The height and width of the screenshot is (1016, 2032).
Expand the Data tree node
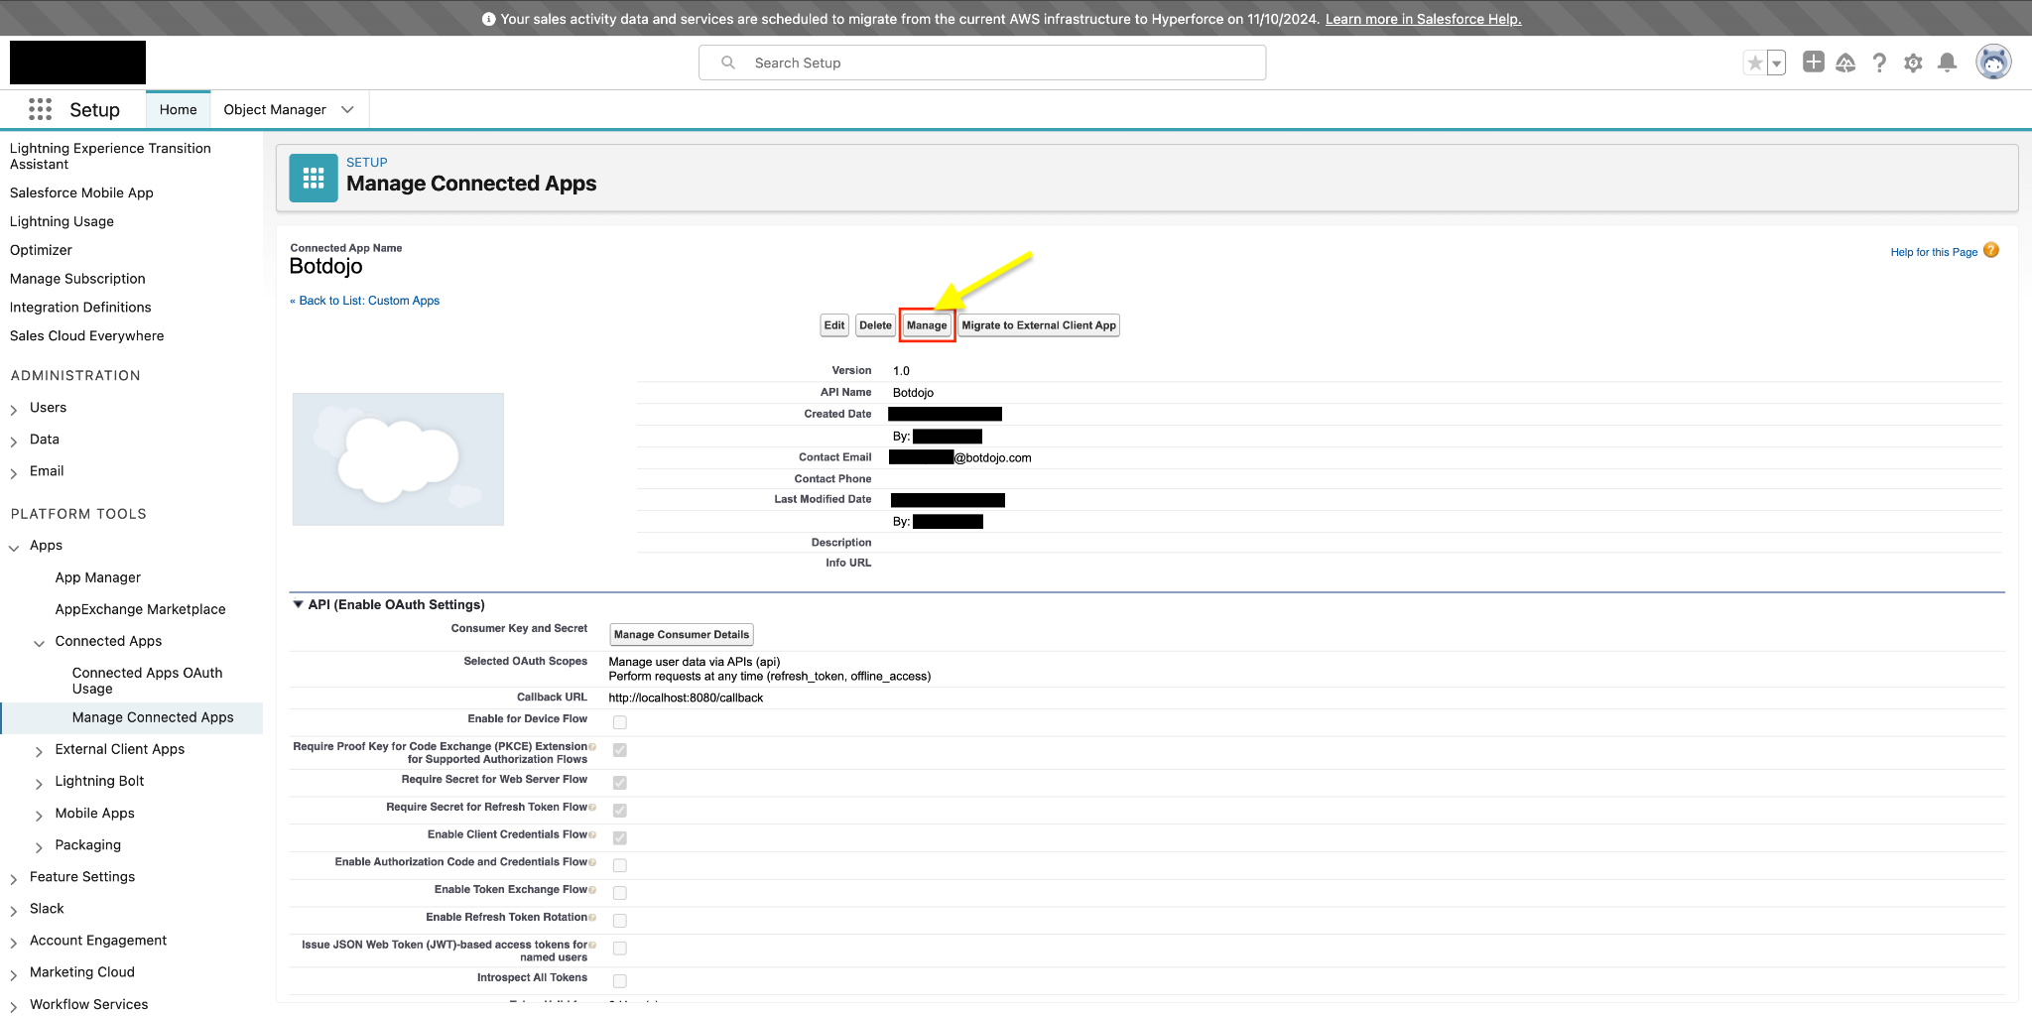pyautogui.click(x=14, y=441)
